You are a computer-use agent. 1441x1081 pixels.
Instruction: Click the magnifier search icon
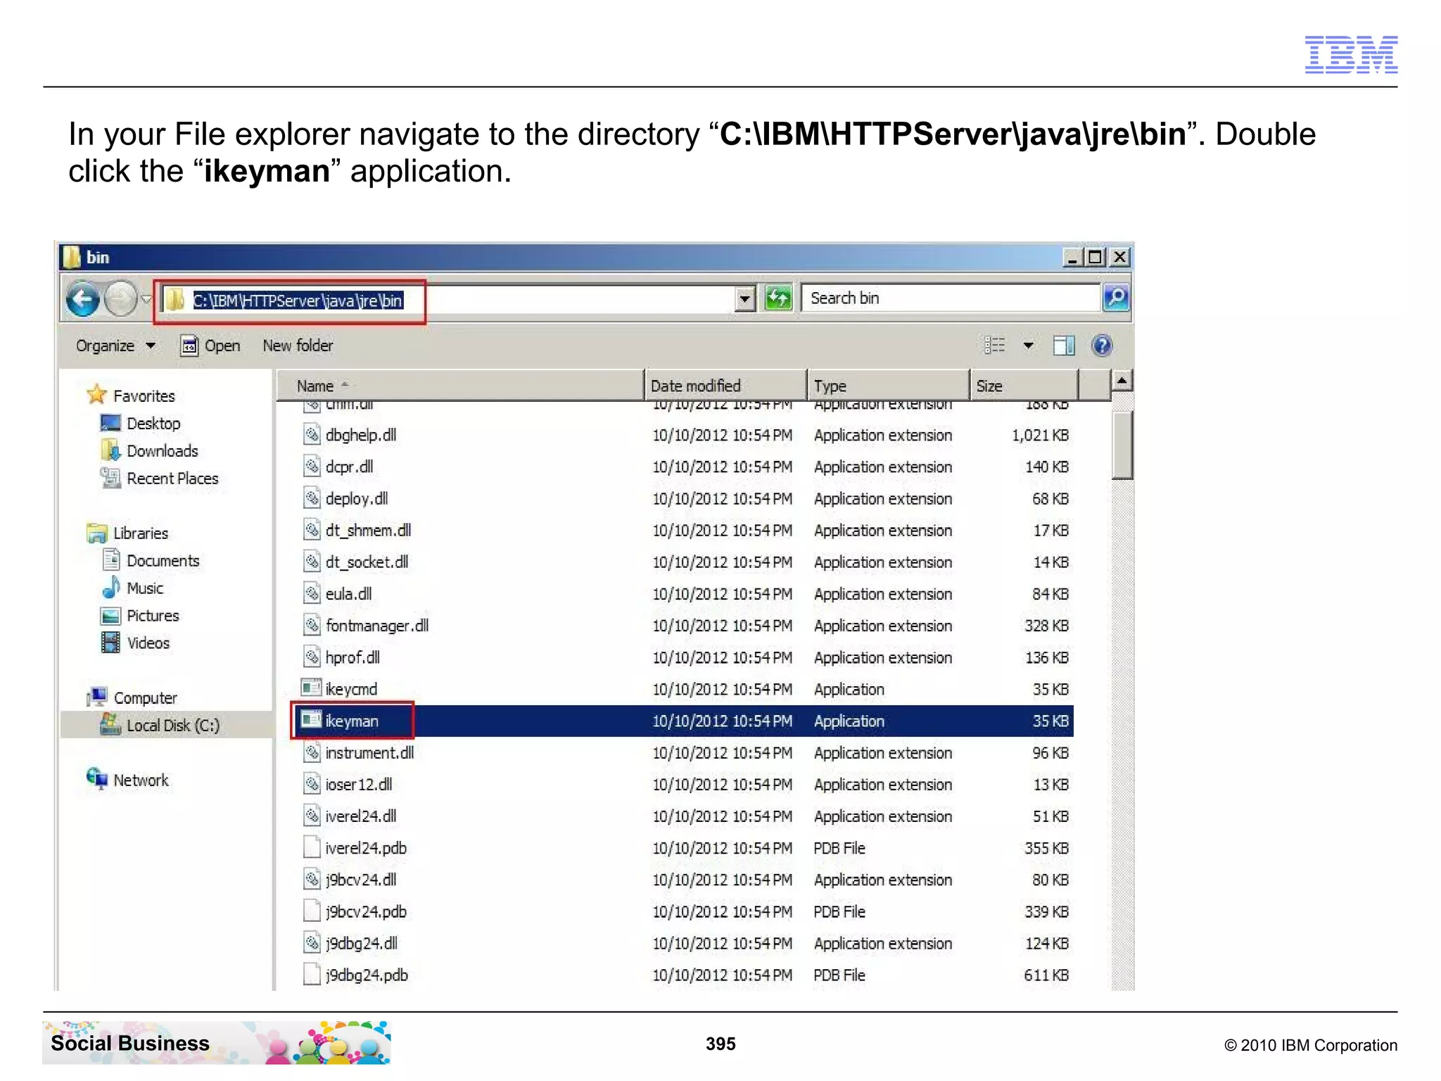coord(1116,298)
